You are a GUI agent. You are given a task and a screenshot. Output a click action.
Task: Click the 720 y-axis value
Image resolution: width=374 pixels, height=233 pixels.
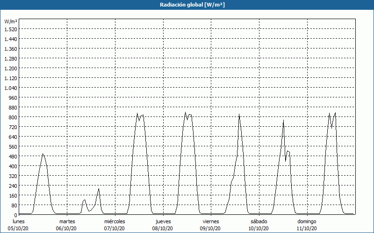pyautogui.click(x=13, y=127)
